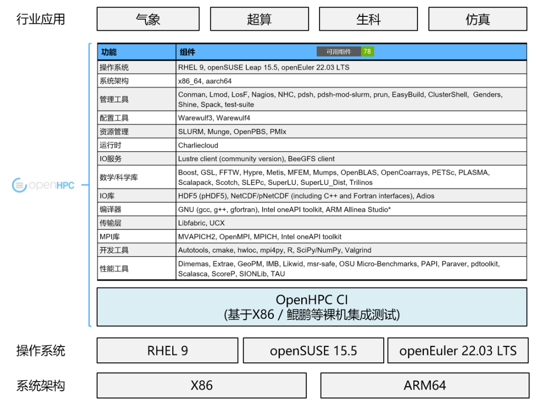Image resolution: width=536 pixels, height=403 pixels.
Task: Click the openSUSE 15.5 box
Action: (x=314, y=350)
